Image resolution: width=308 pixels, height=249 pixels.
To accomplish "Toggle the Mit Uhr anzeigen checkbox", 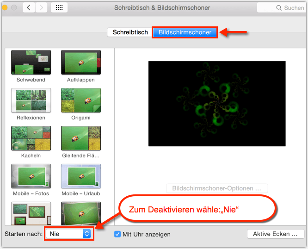I will [x=117, y=234].
